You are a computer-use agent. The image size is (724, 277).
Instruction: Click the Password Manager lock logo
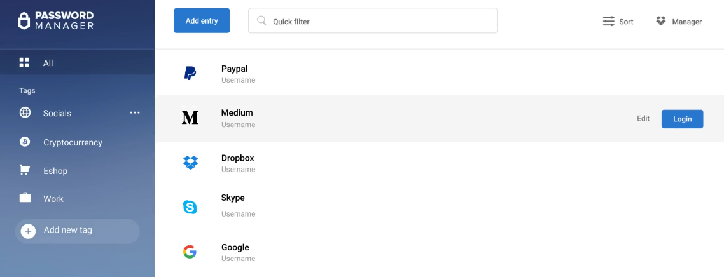pyautogui.click(x=24, y=21)
